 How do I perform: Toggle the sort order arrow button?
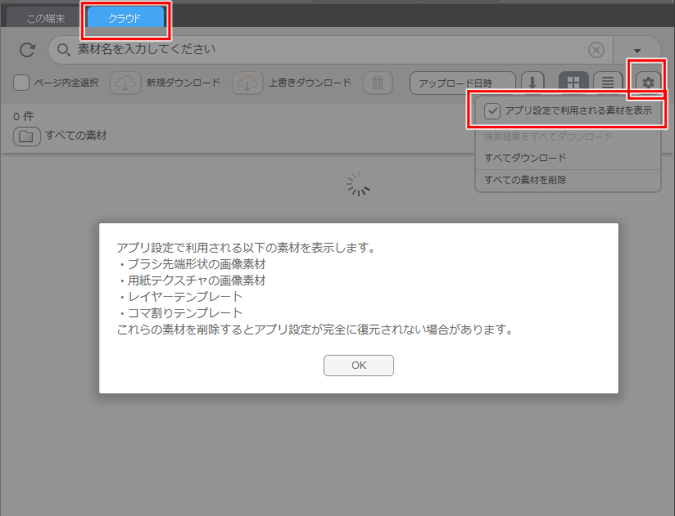(x=532, y=82)
